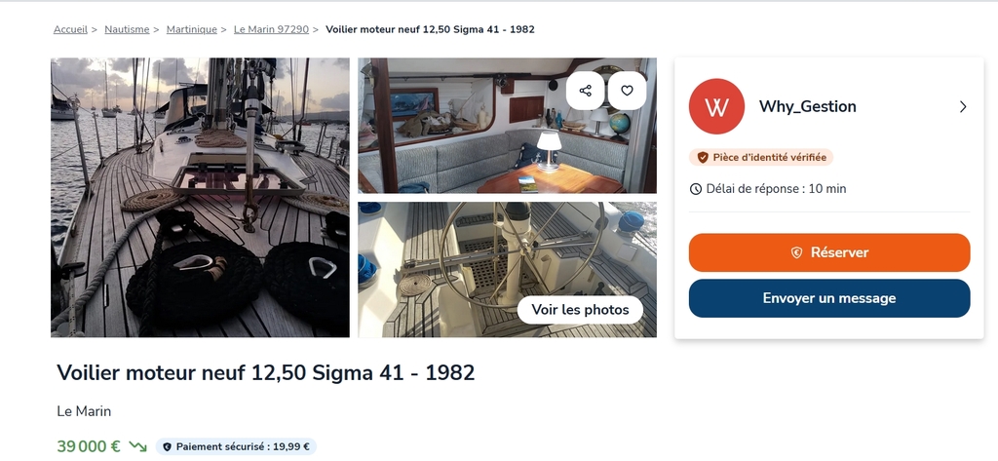The height and width of the screenshot is (461, 998).
Task: Click the share icon on photo
Action: (x=585, y=91)
